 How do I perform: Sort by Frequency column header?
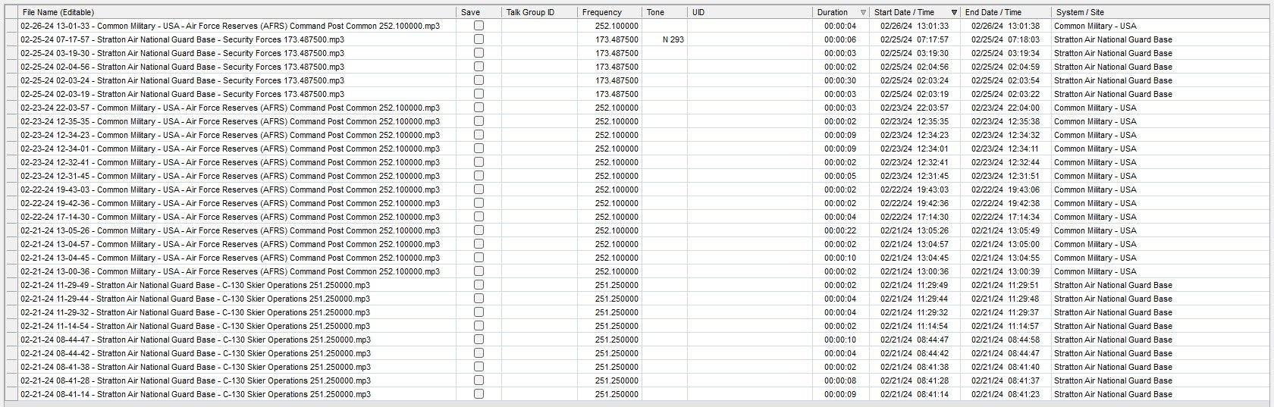pos(610,12)
